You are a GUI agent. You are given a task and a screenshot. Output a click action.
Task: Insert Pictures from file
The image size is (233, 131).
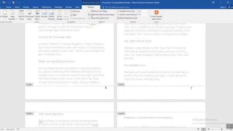click(x=44, y=14)
